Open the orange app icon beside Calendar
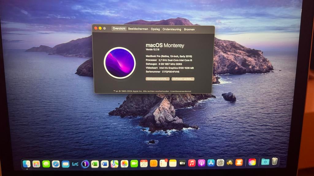The width and height of the screenshot is (314, 176). 154,163
